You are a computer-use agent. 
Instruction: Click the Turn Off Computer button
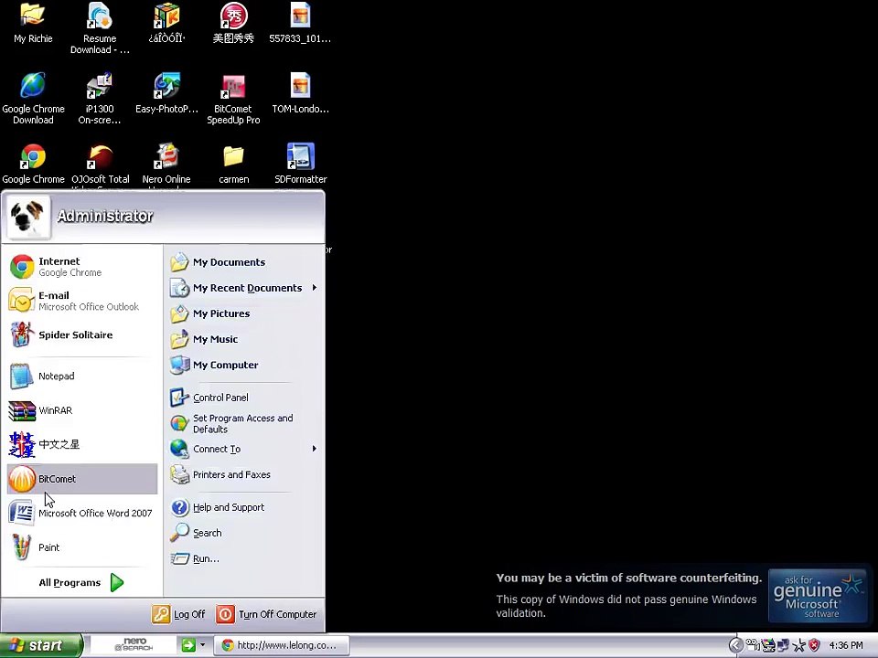[x=266, y=614]
